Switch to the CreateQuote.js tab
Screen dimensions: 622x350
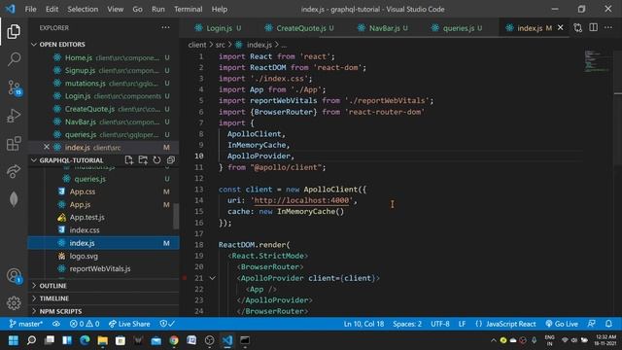click(x=300, y=28)
